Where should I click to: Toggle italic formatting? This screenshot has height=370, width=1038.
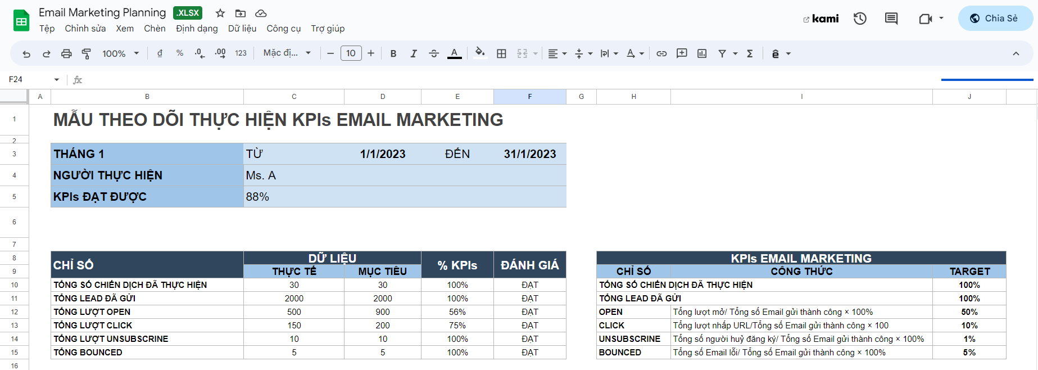click(x=414, y=53)
